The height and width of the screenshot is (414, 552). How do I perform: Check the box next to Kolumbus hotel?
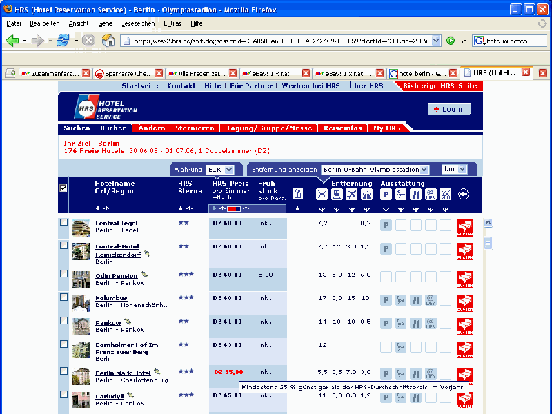(x=63, y=297)
